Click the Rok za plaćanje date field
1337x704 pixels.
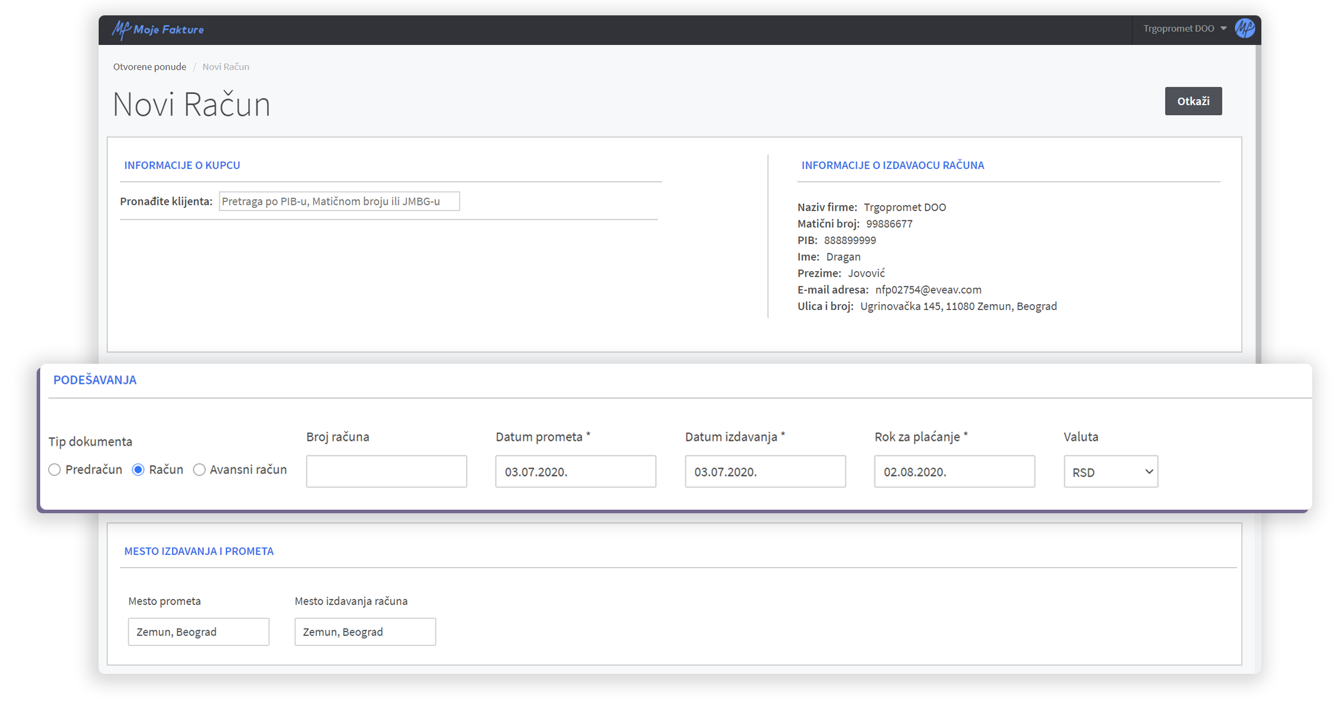954,471
